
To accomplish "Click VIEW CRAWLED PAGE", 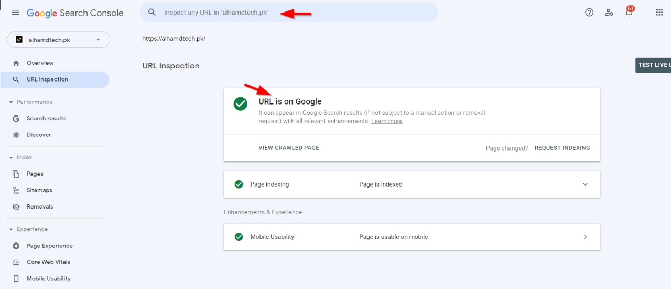I will [x=289, y=148].
